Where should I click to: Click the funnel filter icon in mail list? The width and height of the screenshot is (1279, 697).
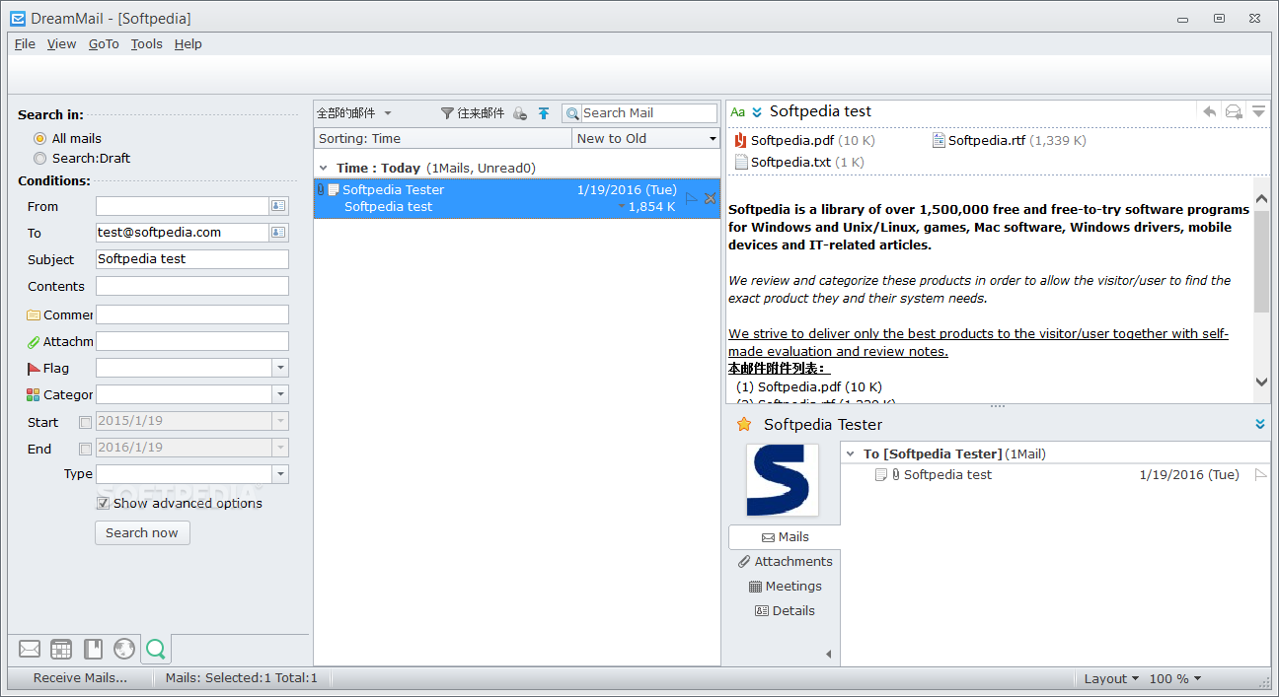pos(447,113)
